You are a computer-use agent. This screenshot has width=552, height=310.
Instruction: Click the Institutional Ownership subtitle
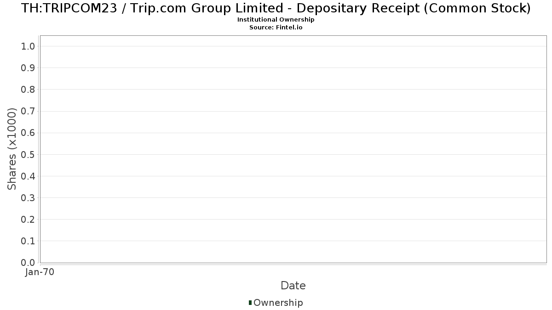[276, 20]
